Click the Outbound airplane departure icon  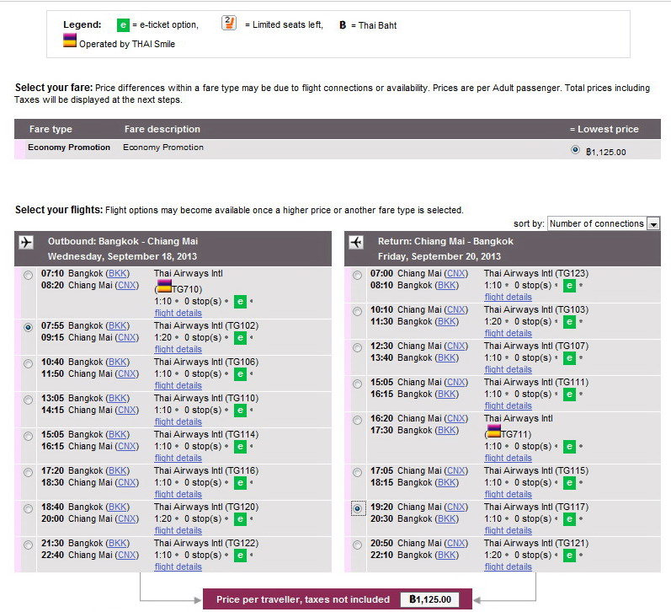coord(26,243)
